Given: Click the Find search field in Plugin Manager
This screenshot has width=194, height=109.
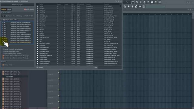Looking at the screenshot, I should click(x=109, y=68).
